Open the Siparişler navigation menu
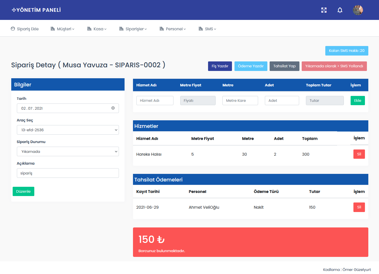The width and height of the screenshot is (379, 274). 133,29
